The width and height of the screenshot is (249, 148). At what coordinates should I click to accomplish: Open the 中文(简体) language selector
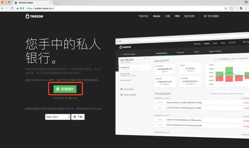pyautogui.click(x=211, y=16)
